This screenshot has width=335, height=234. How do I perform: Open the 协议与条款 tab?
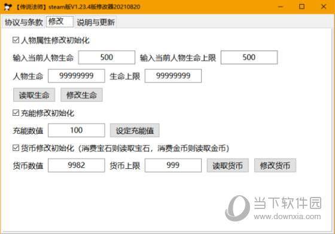(23, 22)
